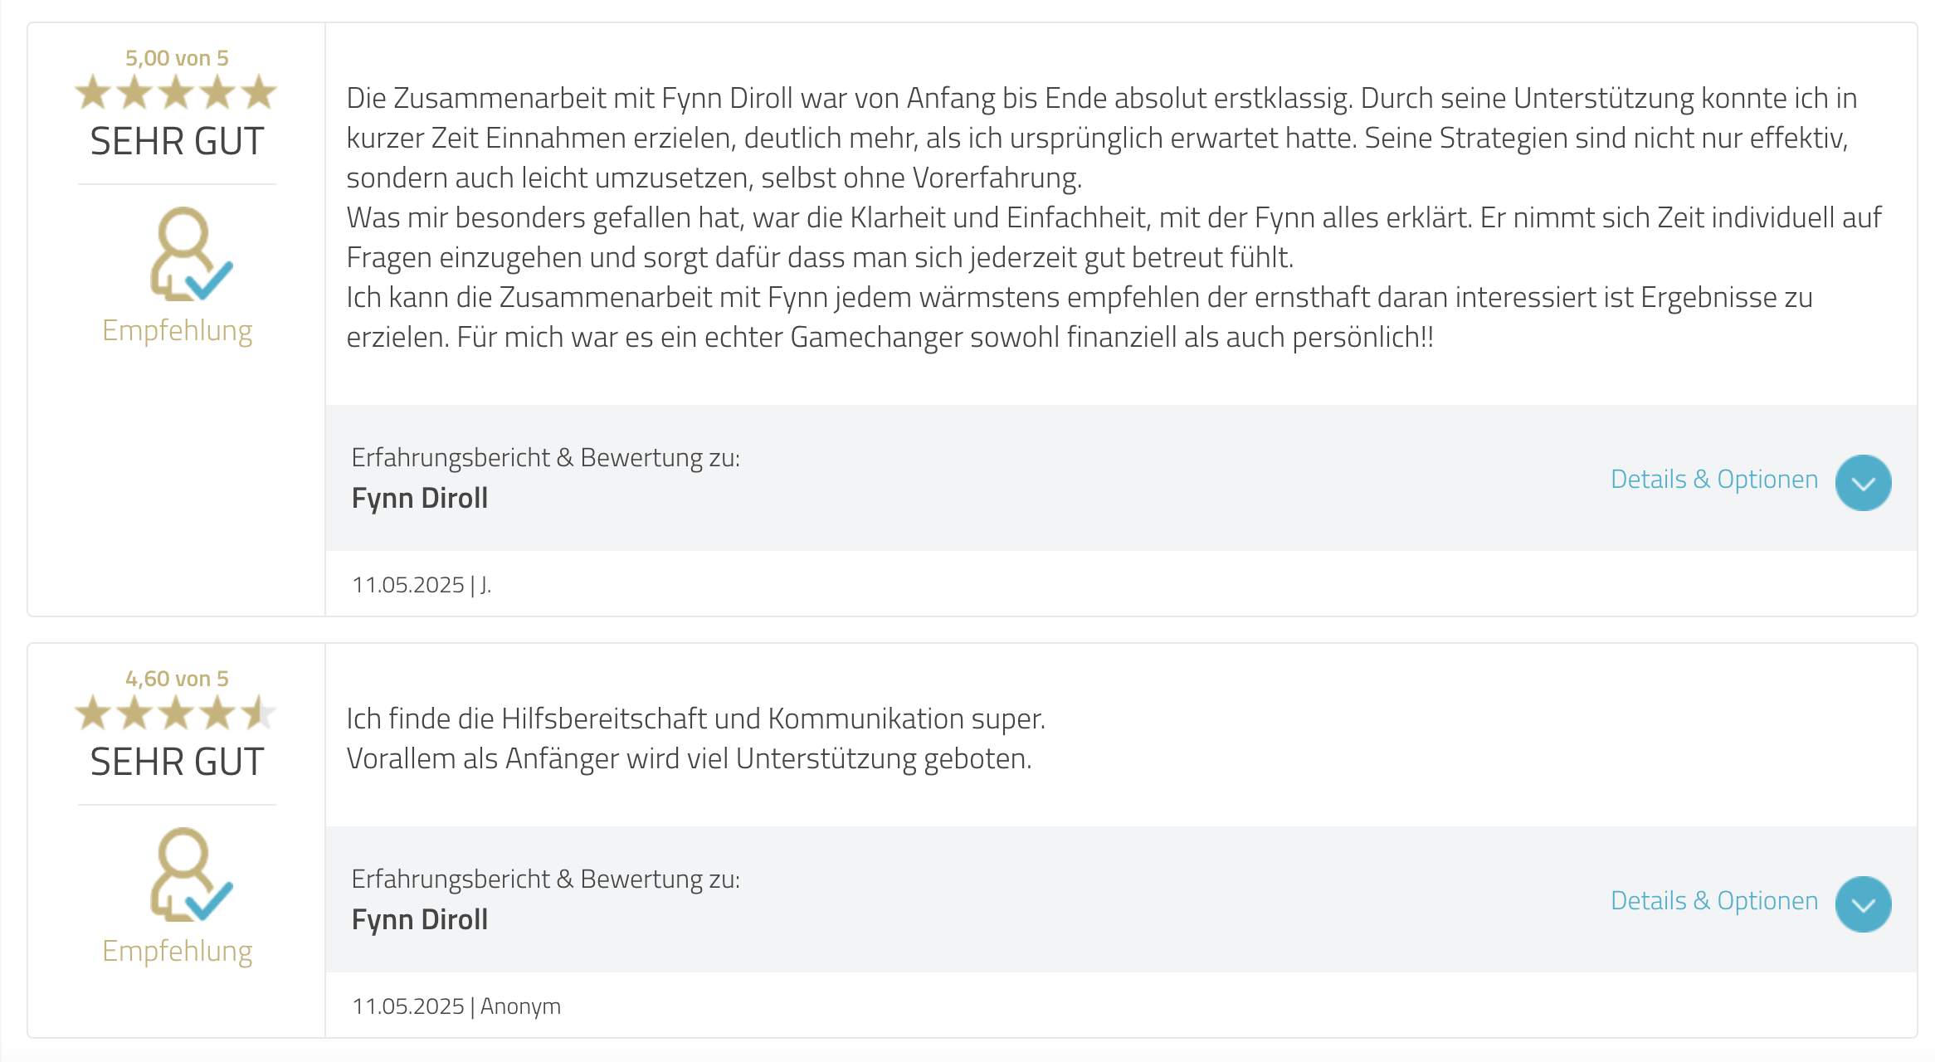This screenshot has height=1062, width=1935.
Task: Click the Empfehlung label in second review
Action: point(177,951)
